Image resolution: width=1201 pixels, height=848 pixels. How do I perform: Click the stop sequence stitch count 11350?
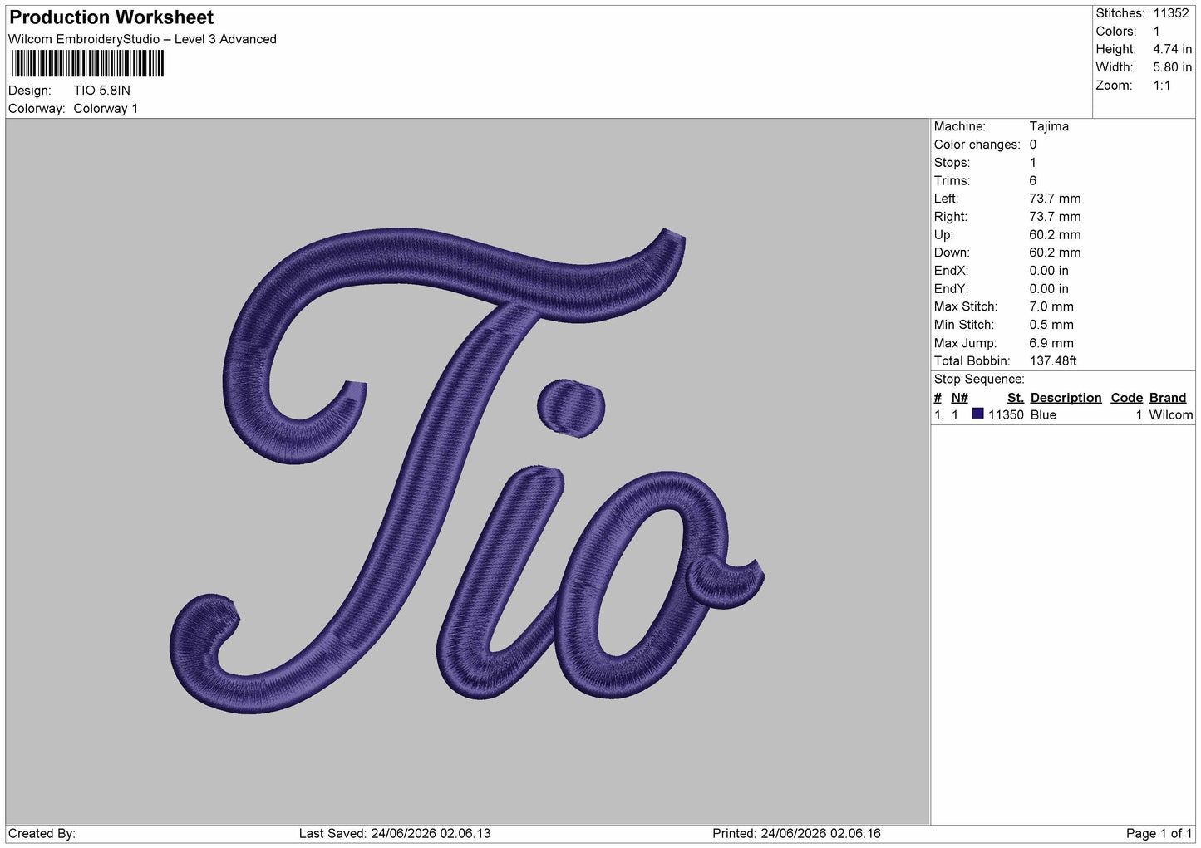1006,415
